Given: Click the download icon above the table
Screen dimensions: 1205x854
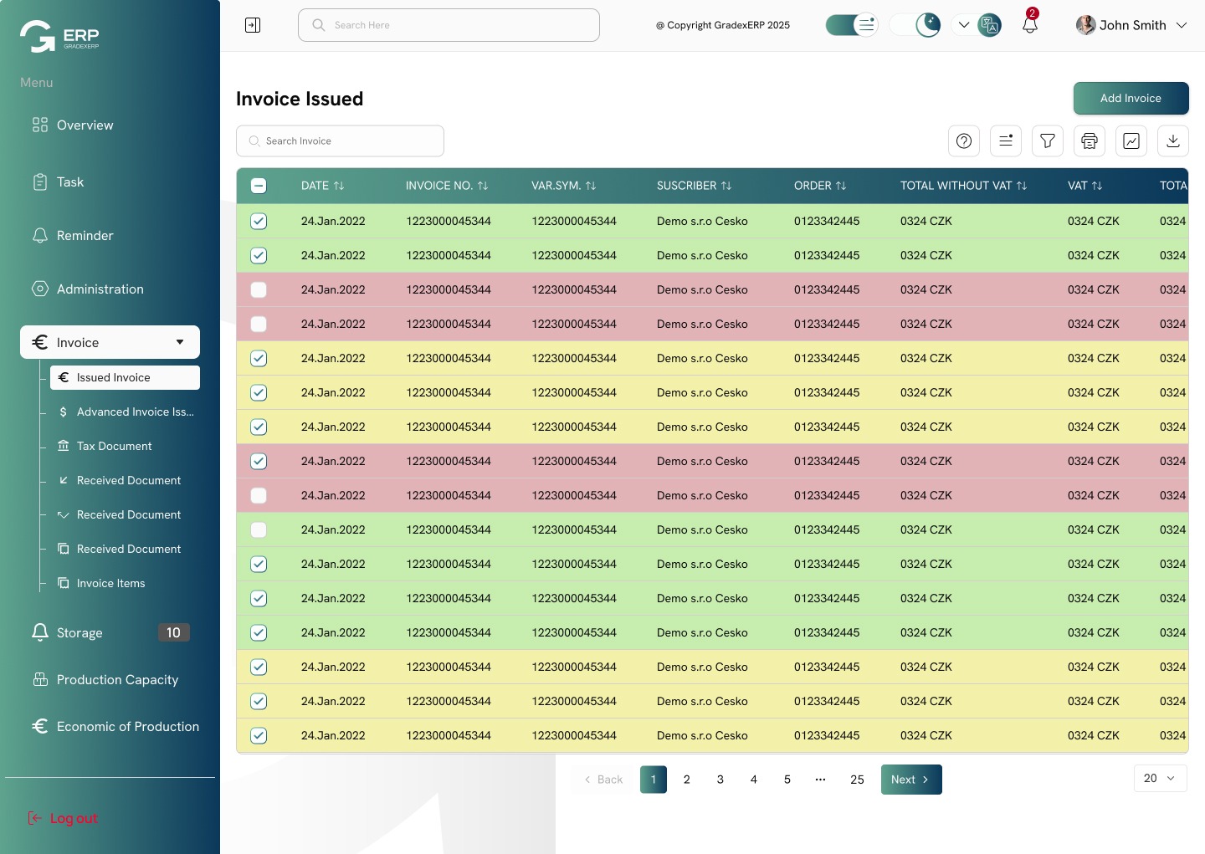Looking at the screenshot, I should (x=1172, y=141).
